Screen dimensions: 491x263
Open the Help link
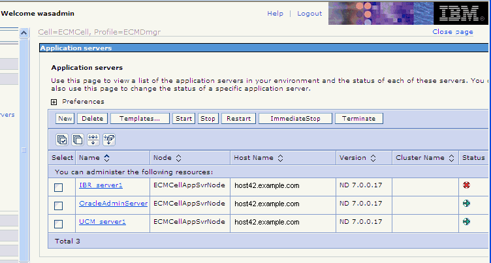coord(276,14)
